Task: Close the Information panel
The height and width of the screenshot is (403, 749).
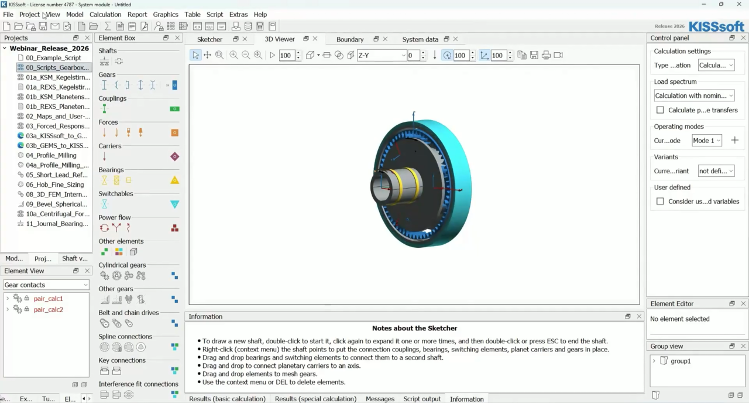Action: pos(639,316)
